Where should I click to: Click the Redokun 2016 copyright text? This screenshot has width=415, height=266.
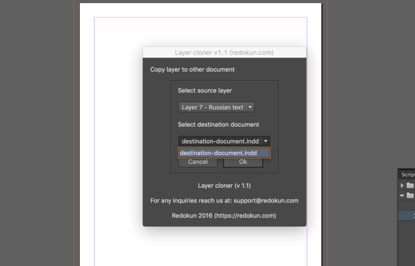point(224,215)
